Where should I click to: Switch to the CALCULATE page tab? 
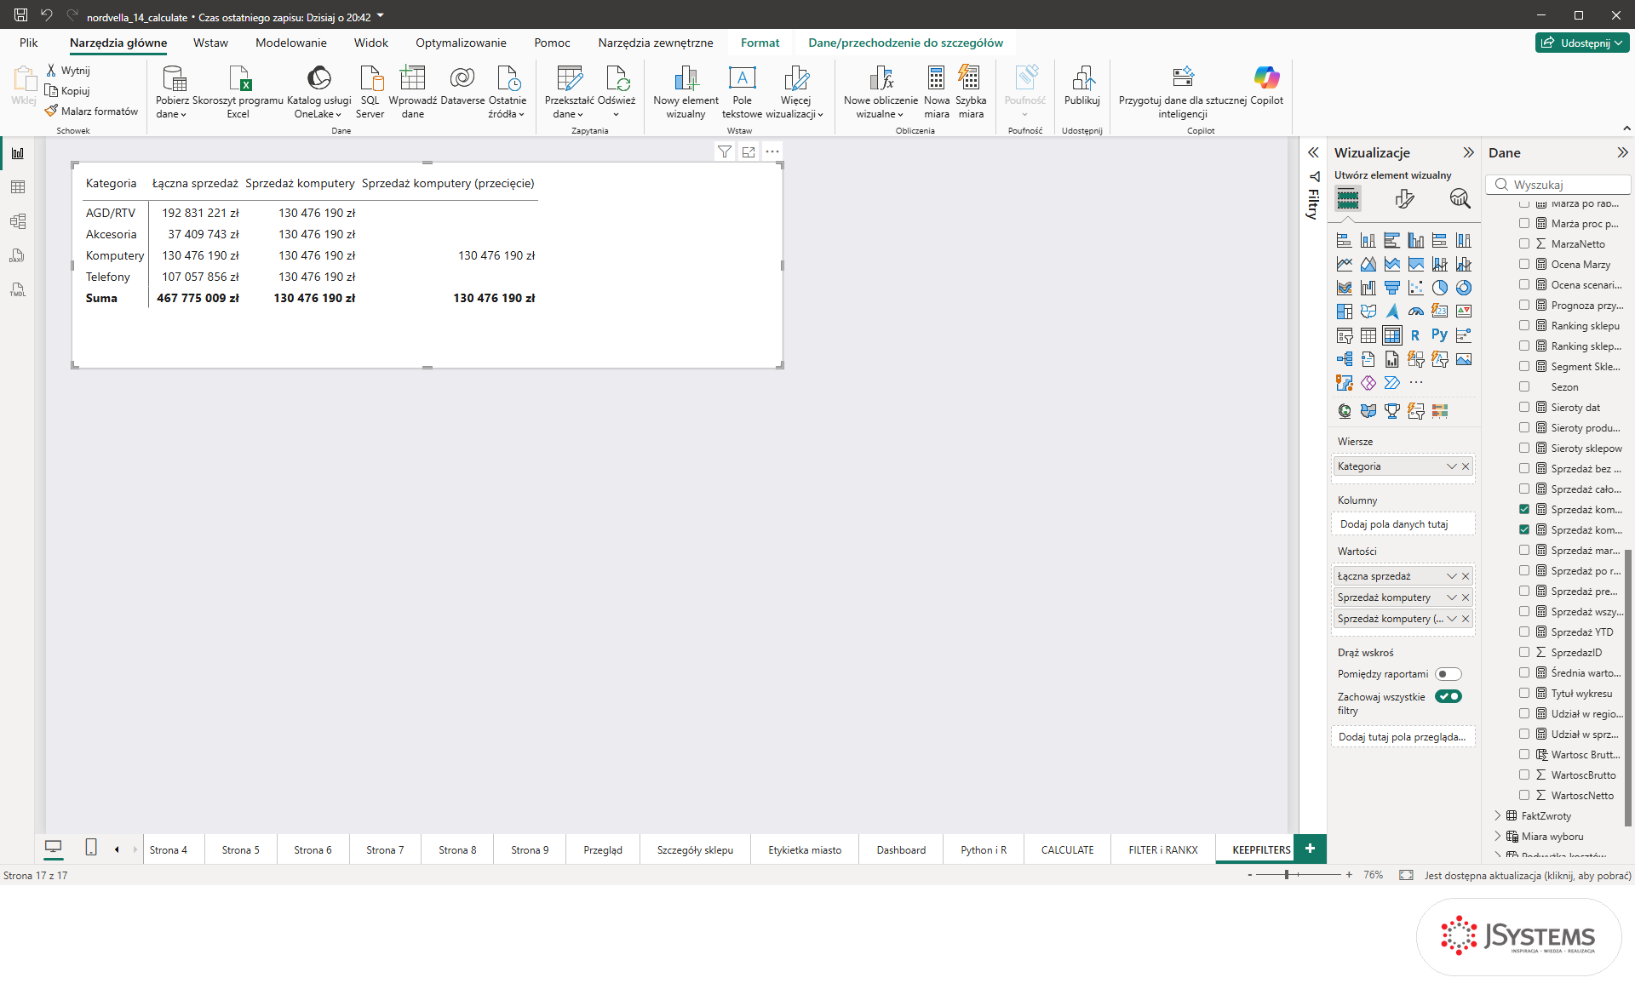[x=1067, y=849]
